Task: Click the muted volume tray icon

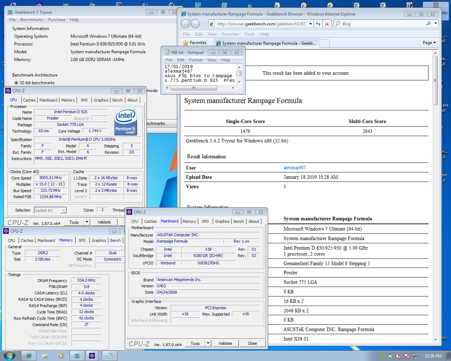Action: (399, 356)
